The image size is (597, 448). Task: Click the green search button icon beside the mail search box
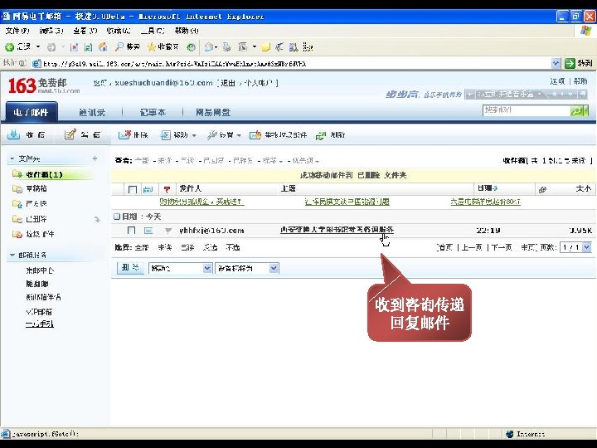(x=579, y=110)
